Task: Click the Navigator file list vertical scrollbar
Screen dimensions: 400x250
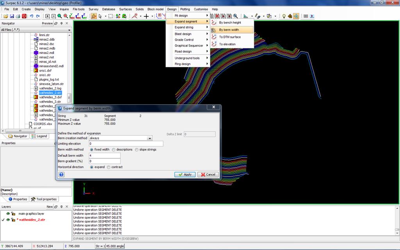Action: [69, 97]
